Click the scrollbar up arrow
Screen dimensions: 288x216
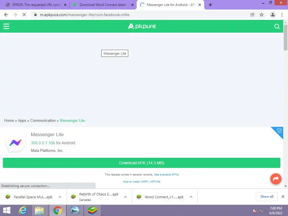click(x=285, y=22)
